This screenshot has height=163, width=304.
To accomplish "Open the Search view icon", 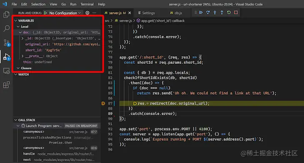I will [x=6, y=28].
